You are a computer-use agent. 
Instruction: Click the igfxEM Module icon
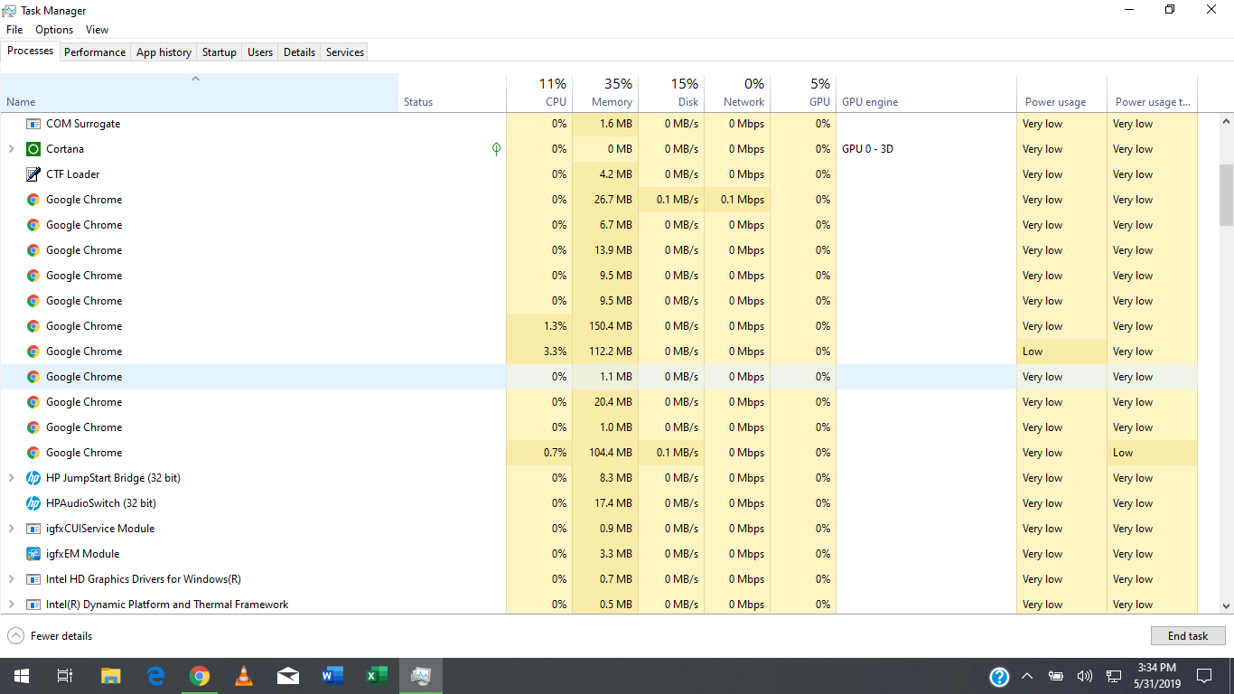[33, 554]
